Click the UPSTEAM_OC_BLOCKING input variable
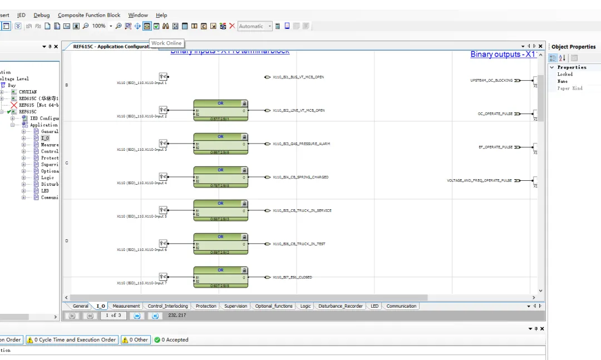 pos(495,81)
